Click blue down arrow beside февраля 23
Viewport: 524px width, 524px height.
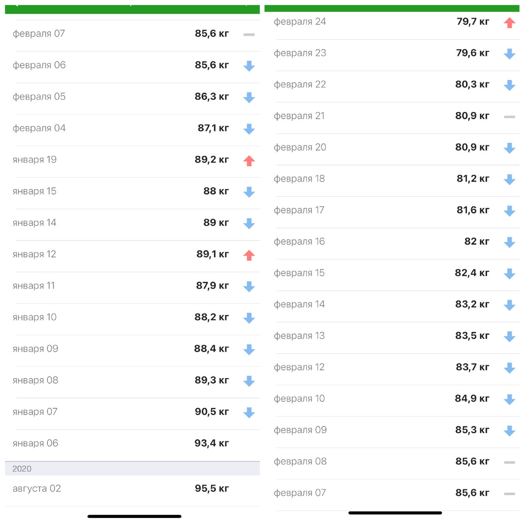509,54
